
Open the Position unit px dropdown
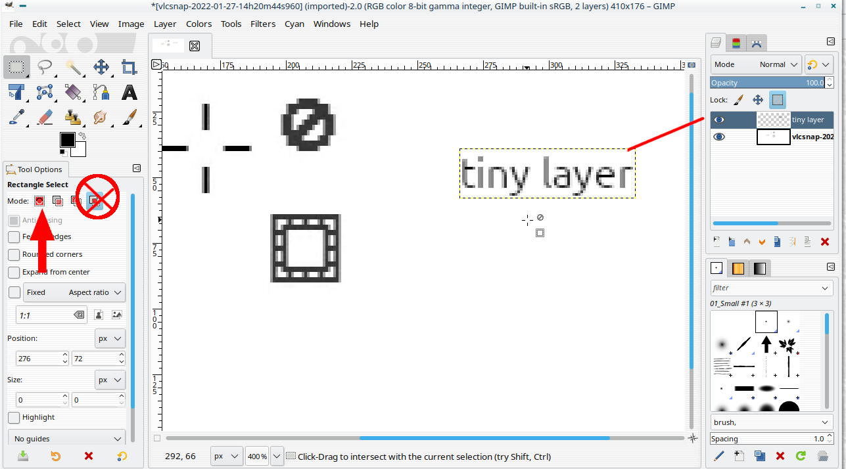[110, 339]
